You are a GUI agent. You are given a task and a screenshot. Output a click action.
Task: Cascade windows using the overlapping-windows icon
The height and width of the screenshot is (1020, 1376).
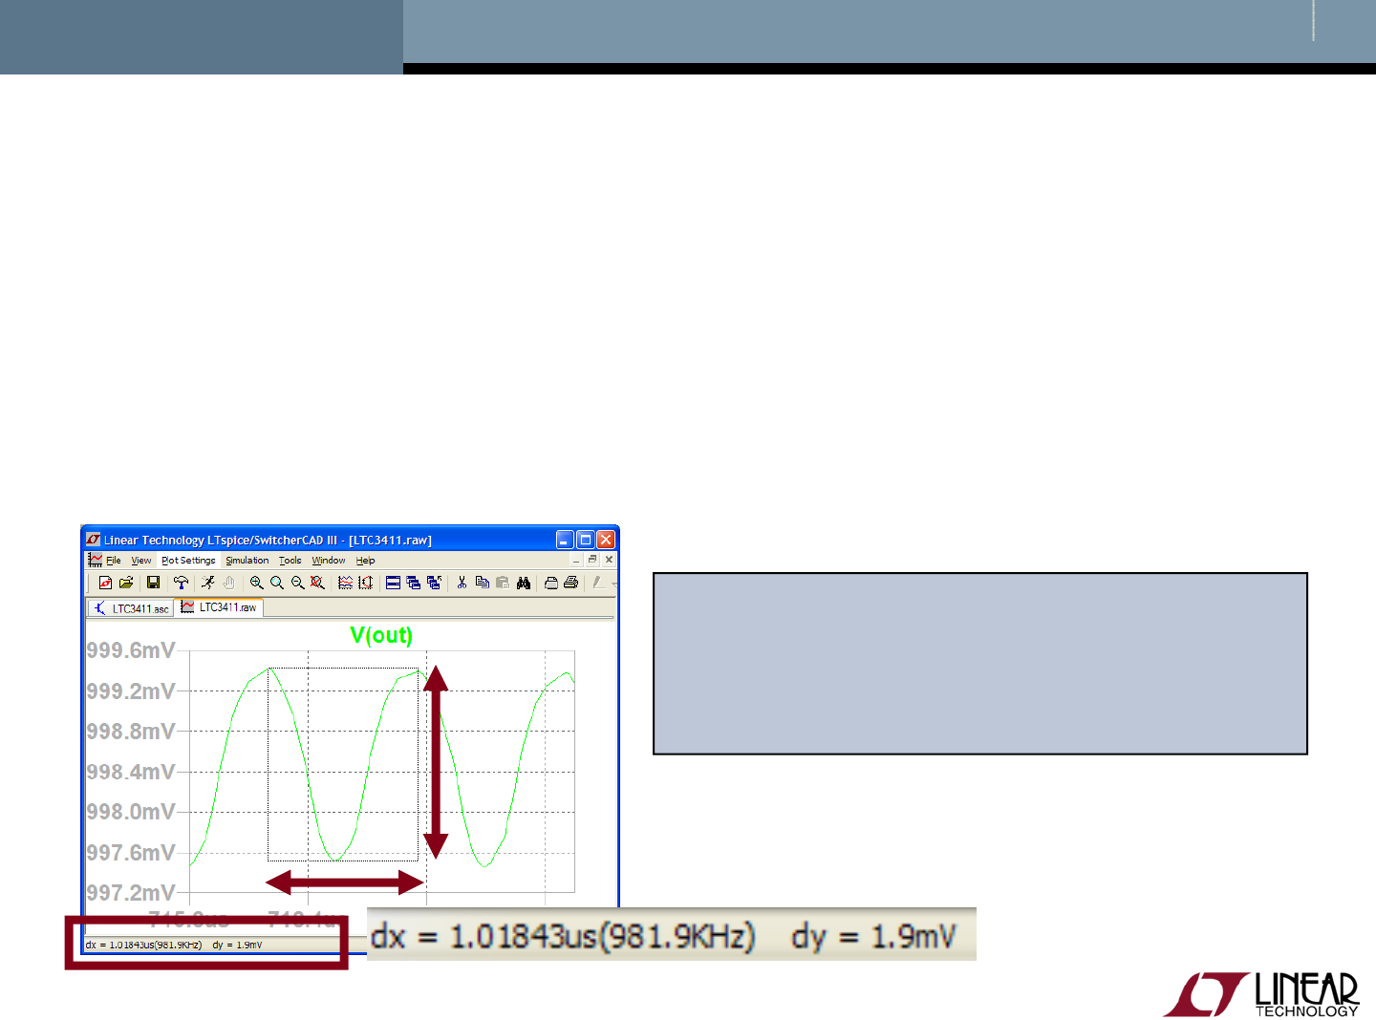[414, 583]
